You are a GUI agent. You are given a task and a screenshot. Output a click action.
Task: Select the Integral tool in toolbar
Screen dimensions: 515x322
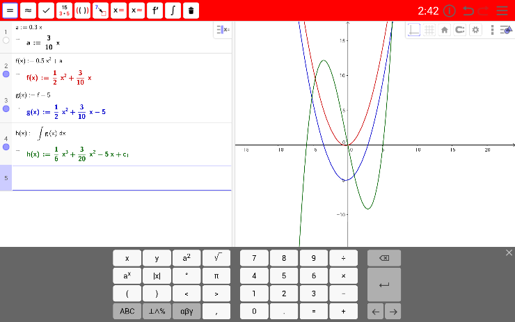tap(173, 11)
